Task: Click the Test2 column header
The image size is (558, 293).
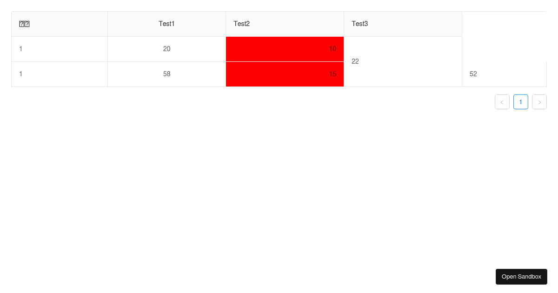Action: 285,24
